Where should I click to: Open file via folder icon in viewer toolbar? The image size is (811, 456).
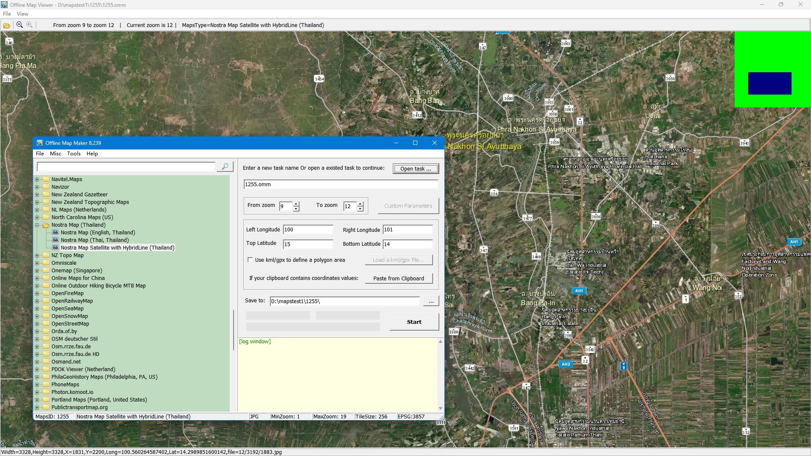[7, 25]
